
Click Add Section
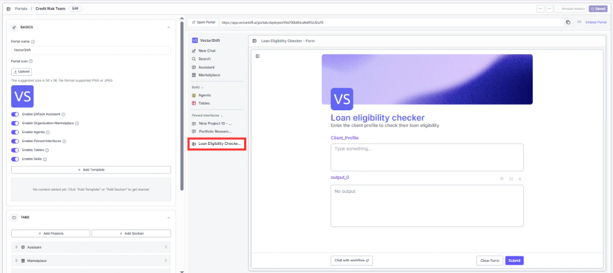tap(132, 233)
